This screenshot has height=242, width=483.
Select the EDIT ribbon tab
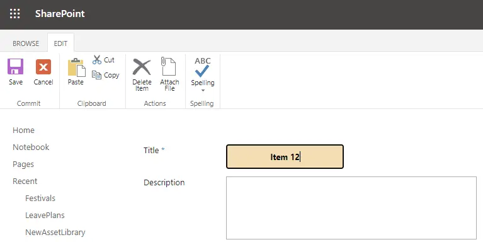pyautogui.click(x=60, y=43)
